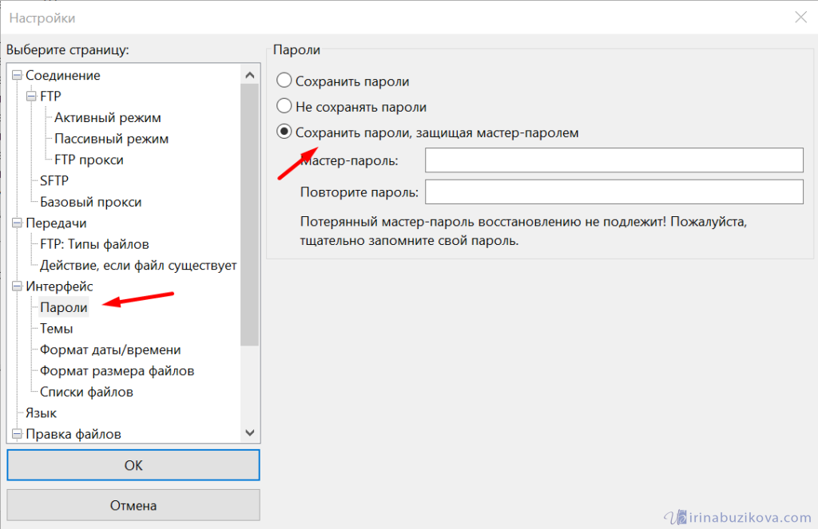Screen dimensions: 818x529
Task: Select the "Язык" page in the tree
Action: [41, 413]
